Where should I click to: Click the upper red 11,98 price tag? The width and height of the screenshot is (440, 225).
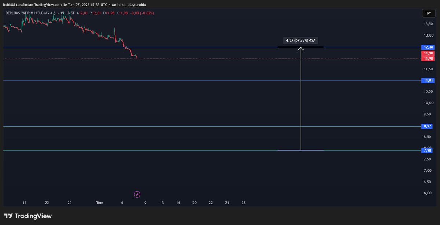pos(428,53)
